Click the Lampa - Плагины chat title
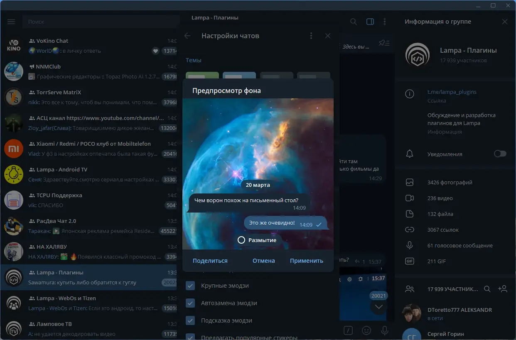516x340 pixels. point(215,18)
